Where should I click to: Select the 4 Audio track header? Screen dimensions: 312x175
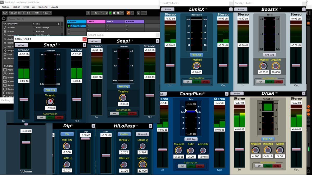pyautogui.click(x=134, y=22)
